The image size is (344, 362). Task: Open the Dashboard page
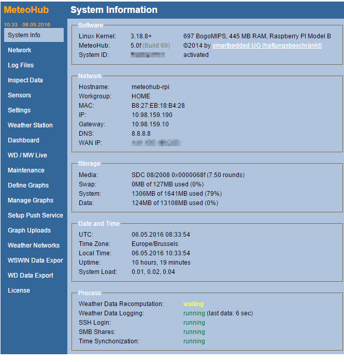[23, 140]
